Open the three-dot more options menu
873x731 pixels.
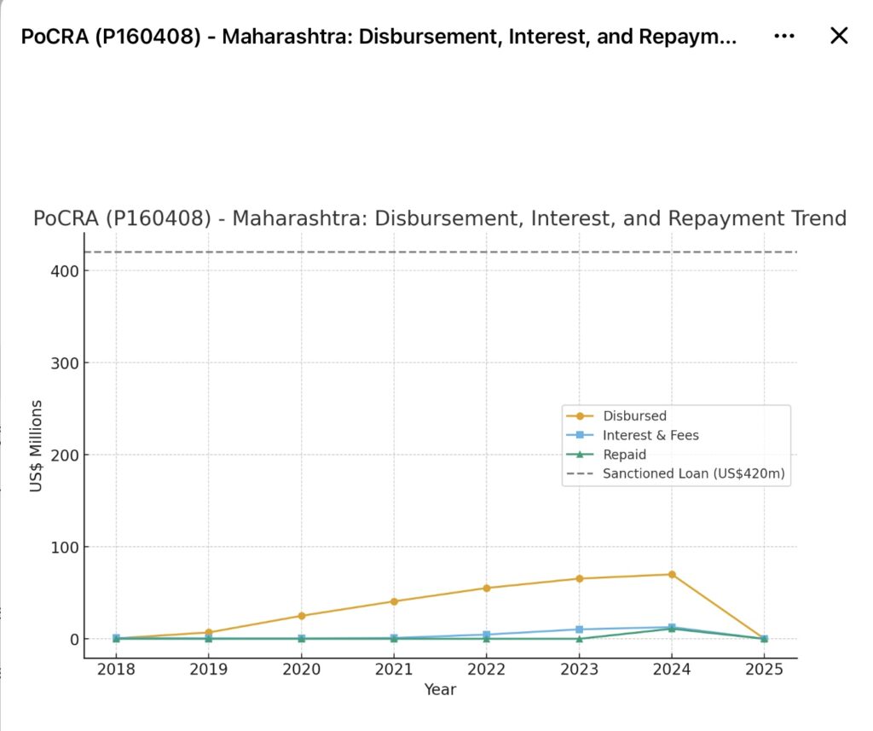click(x=783, y=36)
